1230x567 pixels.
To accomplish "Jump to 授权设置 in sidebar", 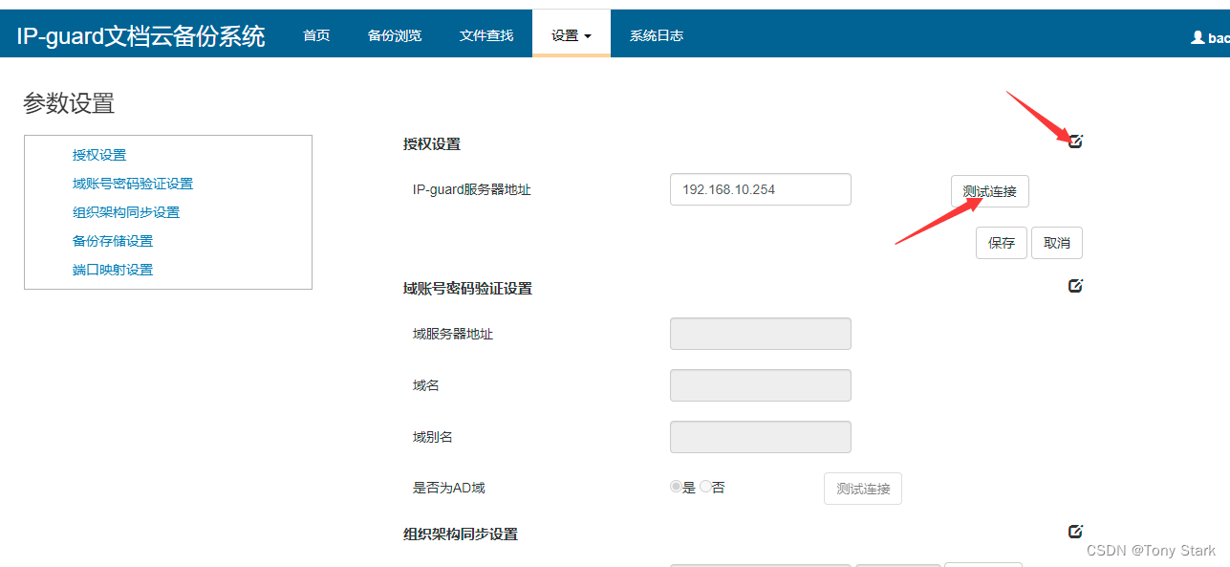I will [99, 155].
